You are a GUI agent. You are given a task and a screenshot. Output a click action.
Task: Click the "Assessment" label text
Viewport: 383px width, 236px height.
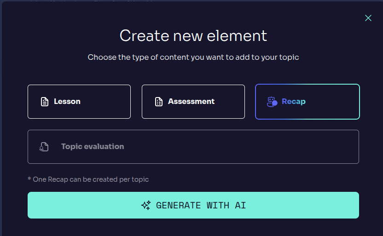(191, 102)
